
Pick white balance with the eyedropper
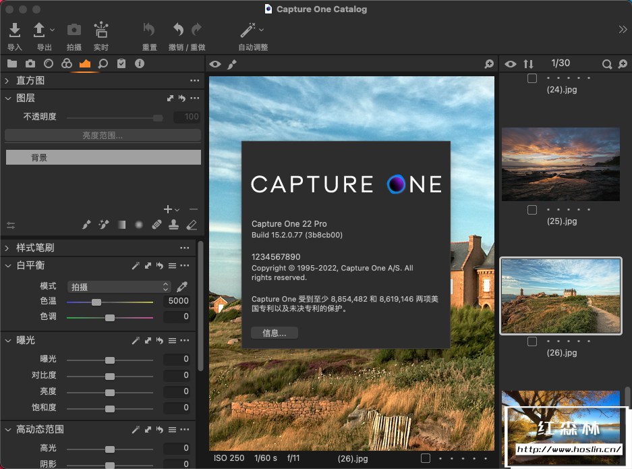point(182,286)
